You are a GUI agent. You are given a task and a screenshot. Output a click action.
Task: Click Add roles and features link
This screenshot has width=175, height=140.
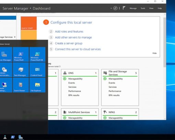[69, 31]
